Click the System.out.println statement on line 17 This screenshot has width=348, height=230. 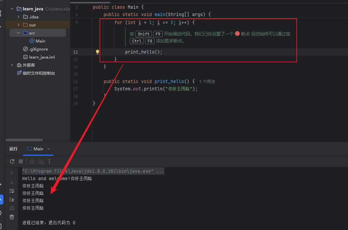point(156,89)
